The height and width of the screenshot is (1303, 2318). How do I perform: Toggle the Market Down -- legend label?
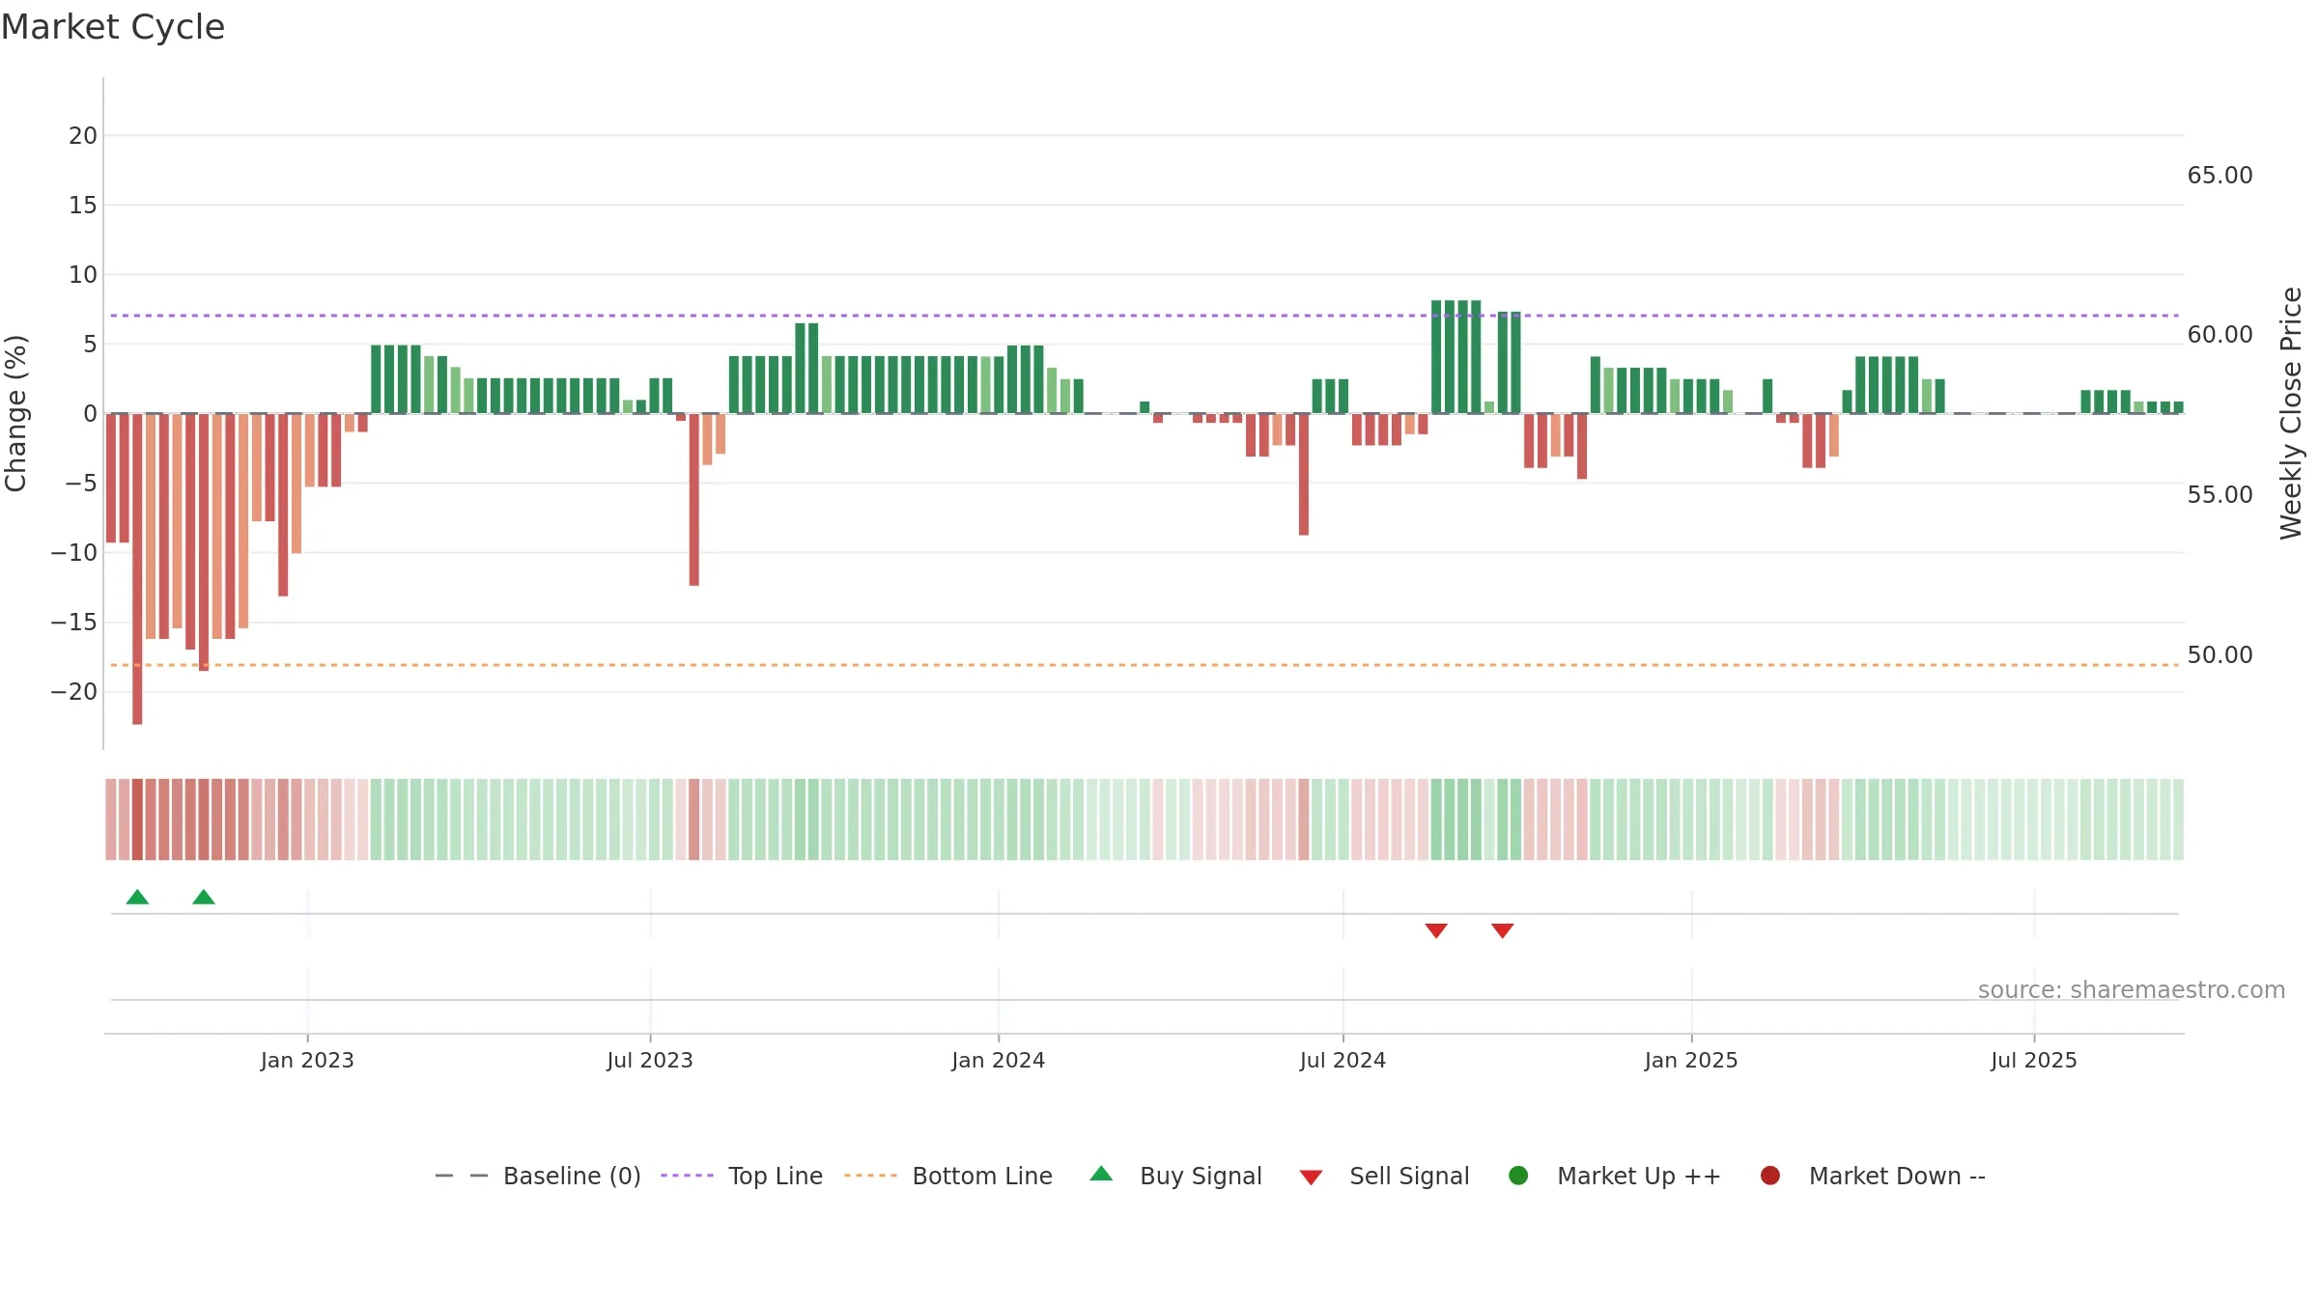(x=1897, y=1176)
